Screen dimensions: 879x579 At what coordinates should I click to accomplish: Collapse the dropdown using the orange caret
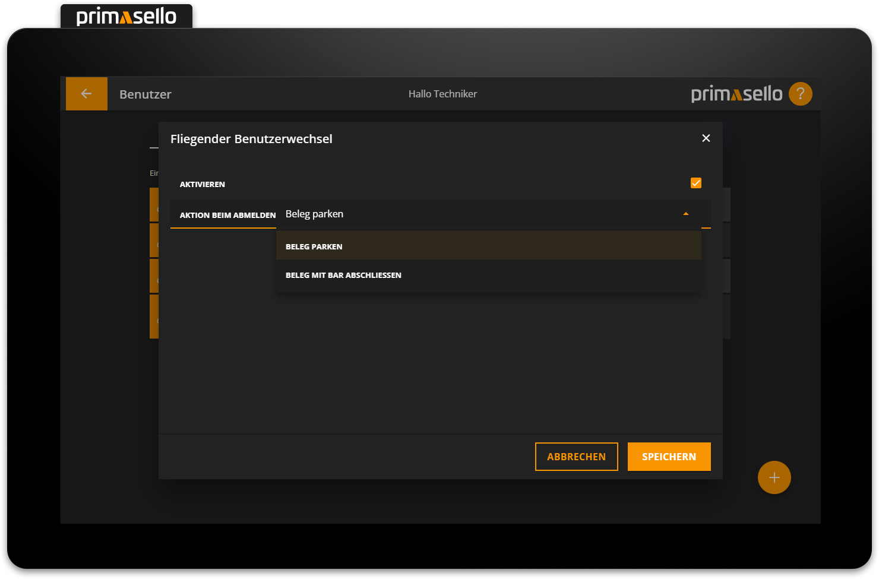685,214
